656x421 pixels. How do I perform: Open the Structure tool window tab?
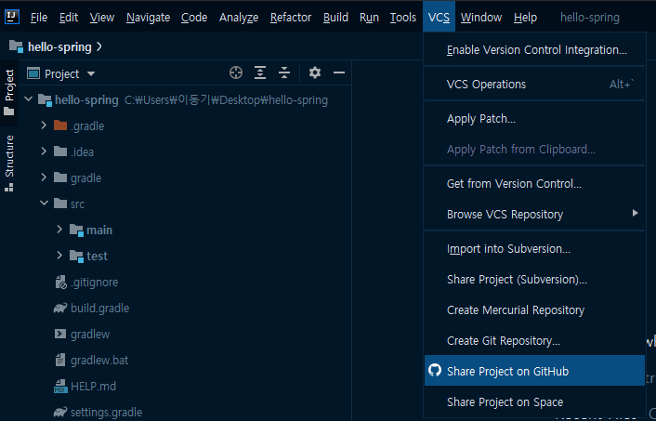pos(9,164)
